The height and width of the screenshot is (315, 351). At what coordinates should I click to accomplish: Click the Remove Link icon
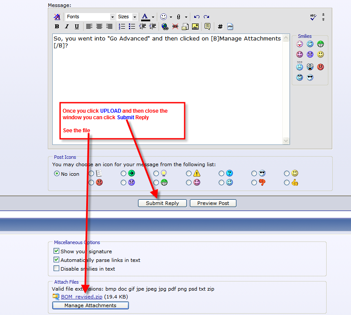(x=175, y=27)
